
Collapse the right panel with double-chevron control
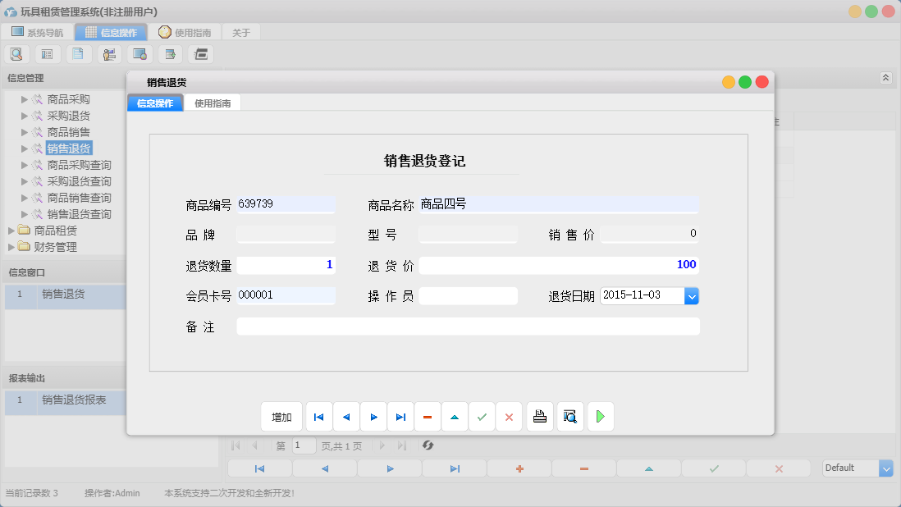[x=885, y=76]
